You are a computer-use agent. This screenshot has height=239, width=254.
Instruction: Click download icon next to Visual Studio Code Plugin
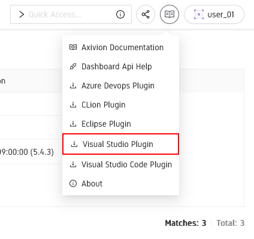coord(73,164)
